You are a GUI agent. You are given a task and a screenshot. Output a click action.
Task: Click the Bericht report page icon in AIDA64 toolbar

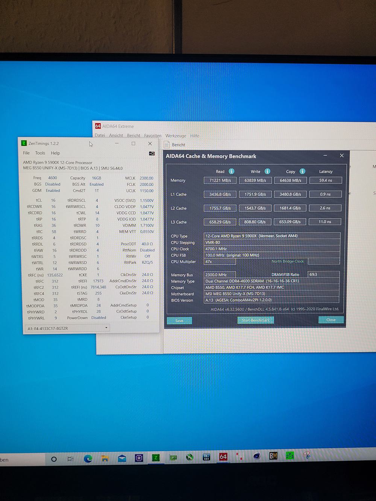pos(167,144)
